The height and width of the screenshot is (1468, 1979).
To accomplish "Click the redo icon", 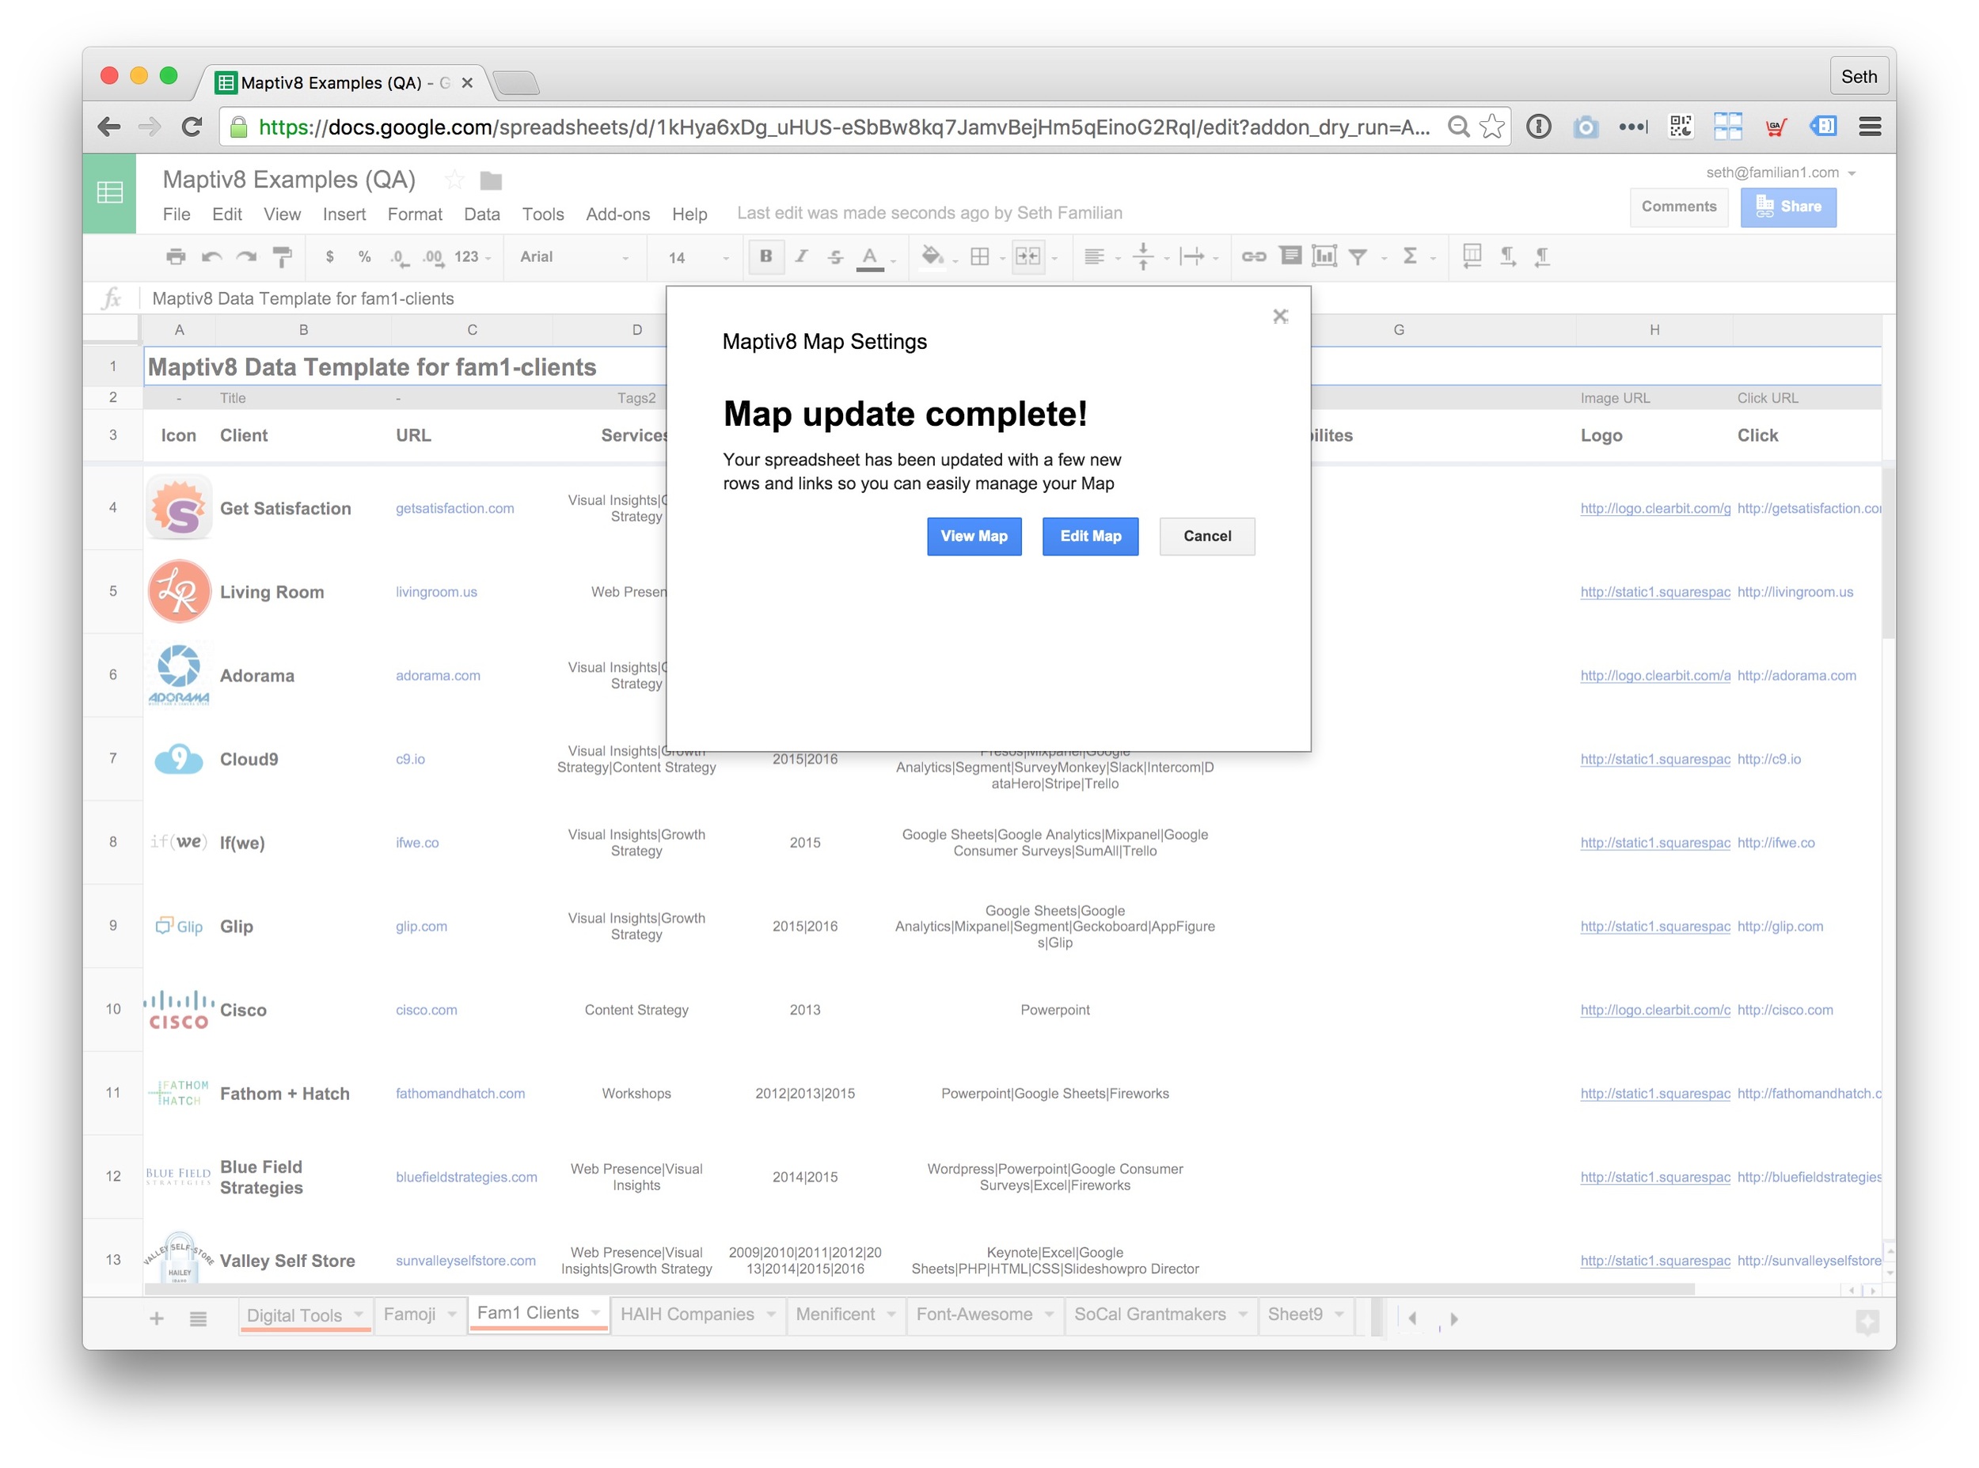I will [x=246, y=257].
